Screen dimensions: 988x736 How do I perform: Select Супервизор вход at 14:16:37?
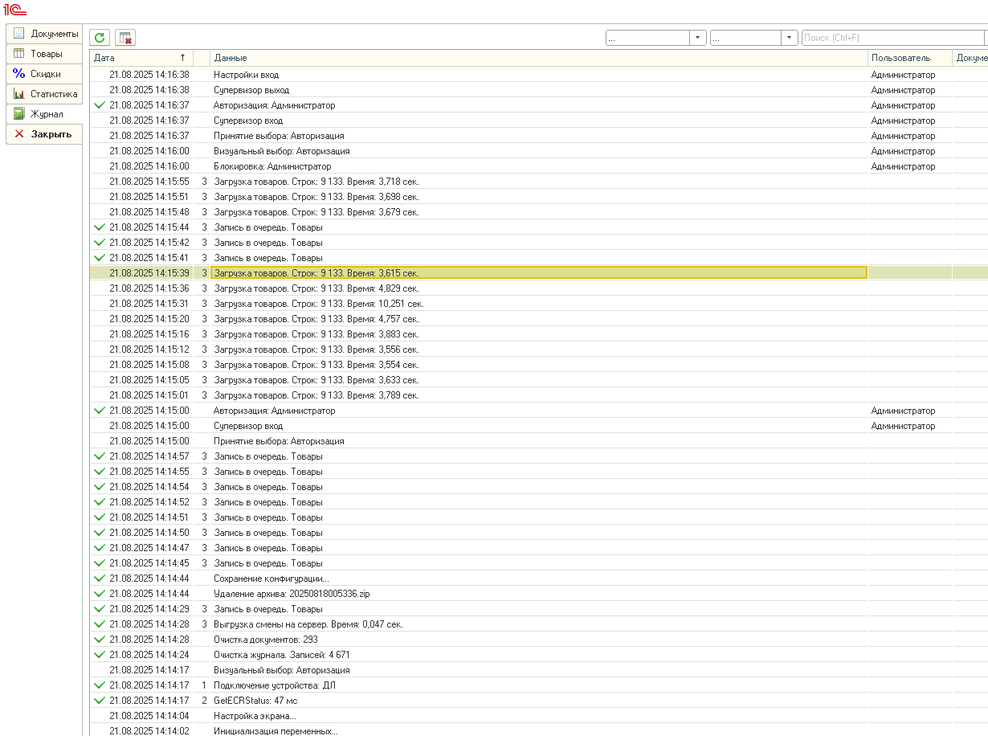click(x=538, y=121)
